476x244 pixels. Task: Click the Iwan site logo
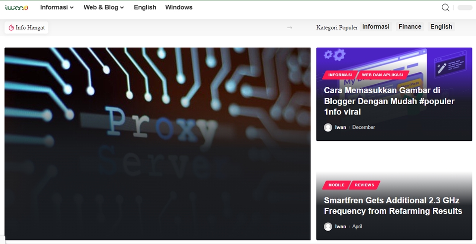[17, 7]
